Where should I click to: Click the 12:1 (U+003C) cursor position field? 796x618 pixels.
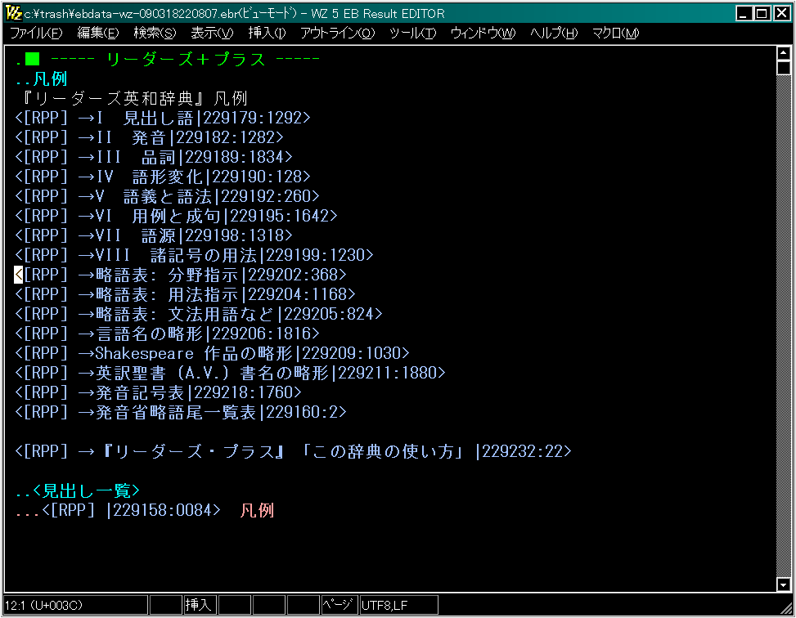tap(75, 605)
